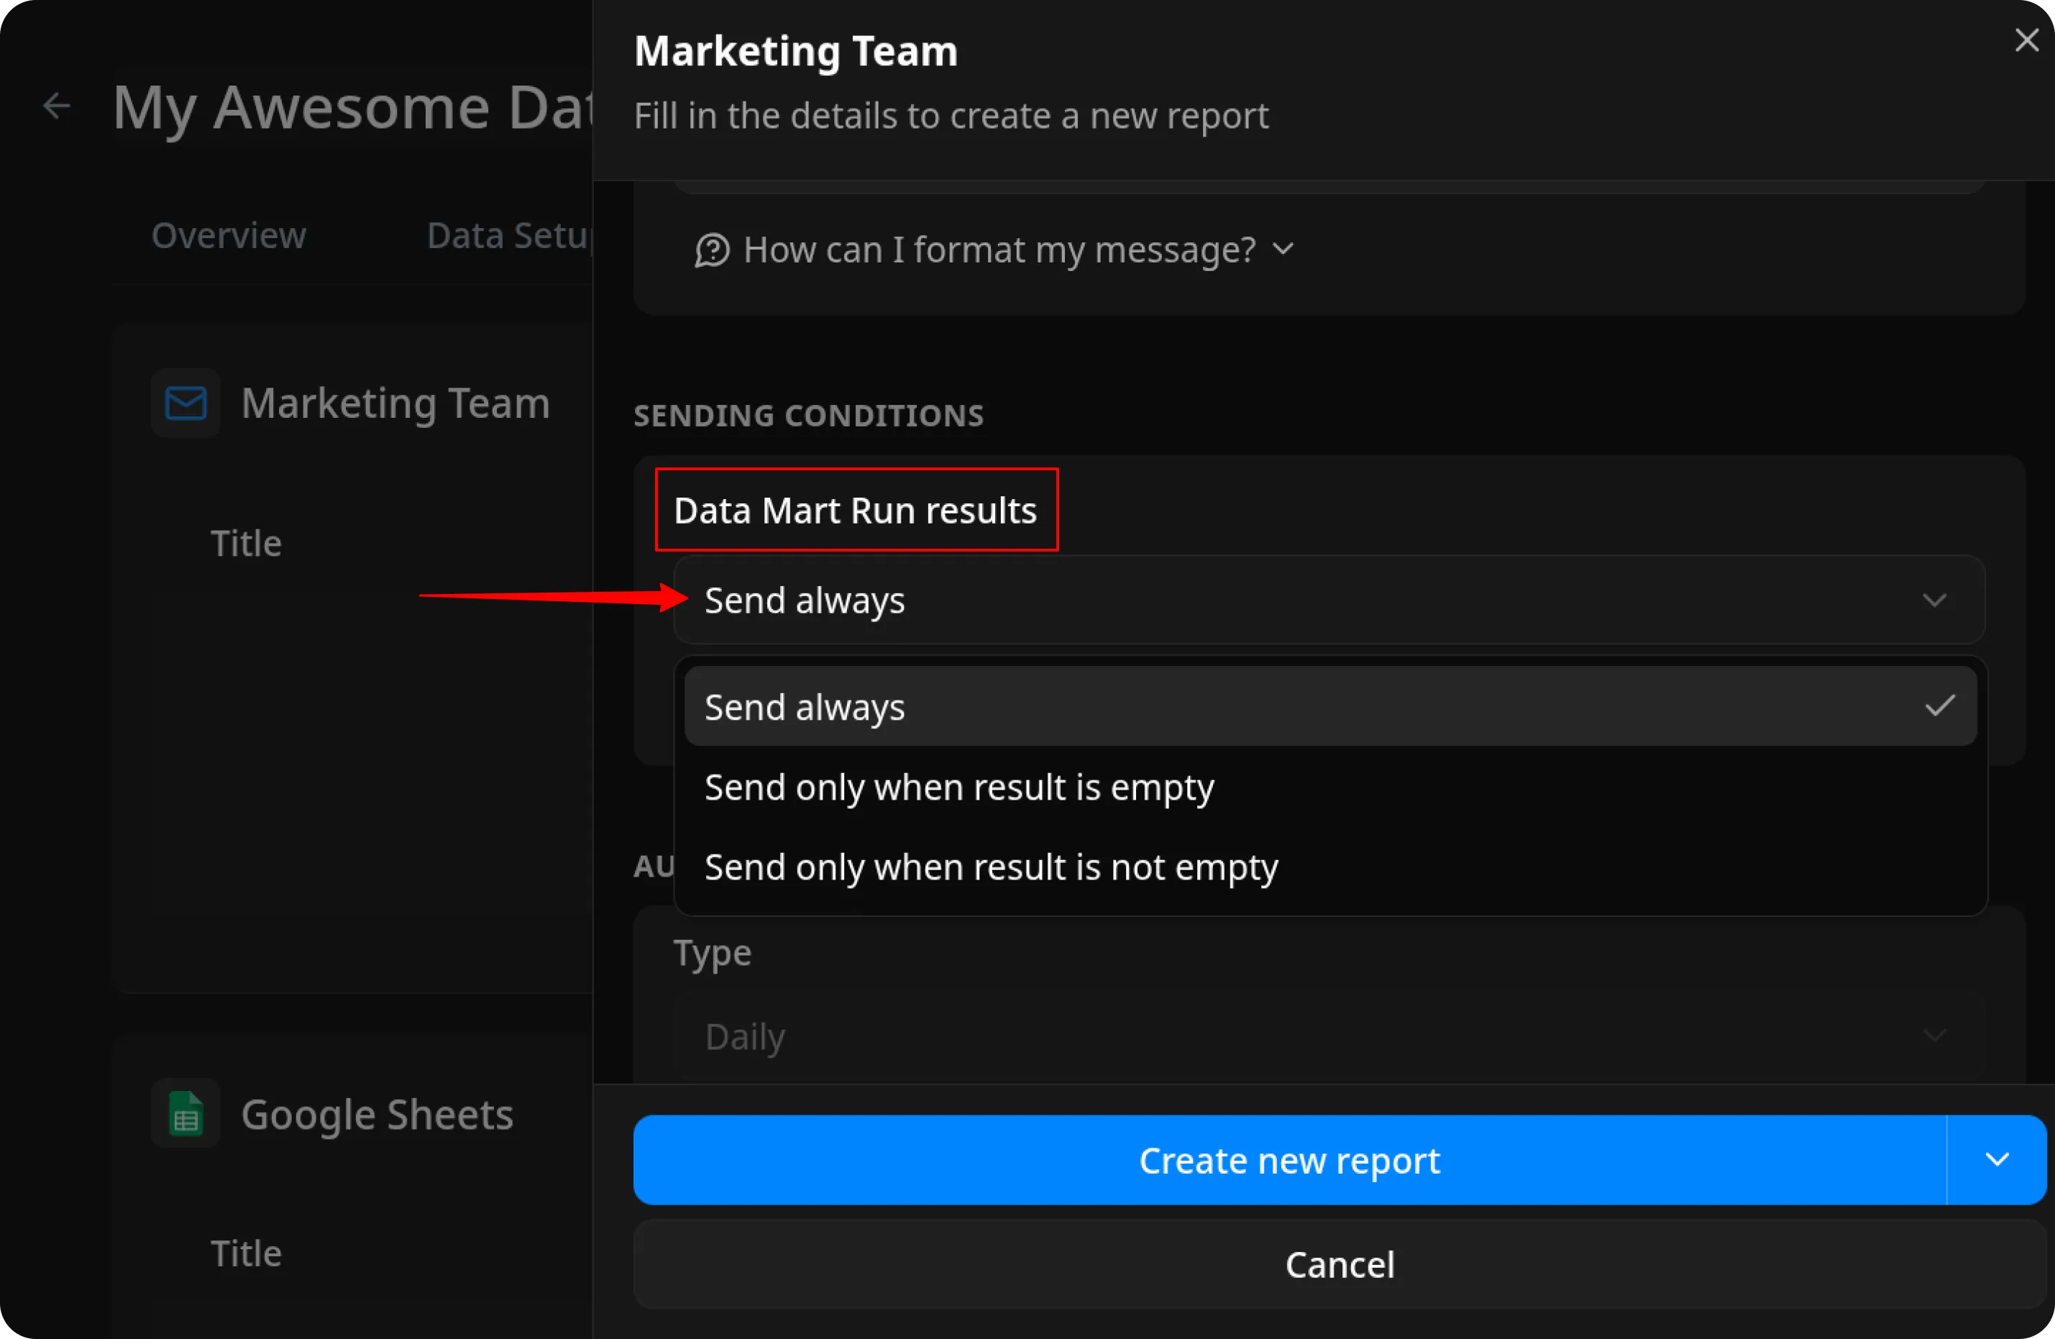Click the back arrow beside My Awesome Data
The height and width of the screenshot is (1339, 2055).
coord(55,105)
